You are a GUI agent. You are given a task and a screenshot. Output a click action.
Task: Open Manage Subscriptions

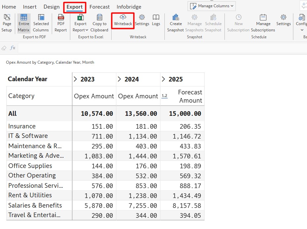pos(263,23)
